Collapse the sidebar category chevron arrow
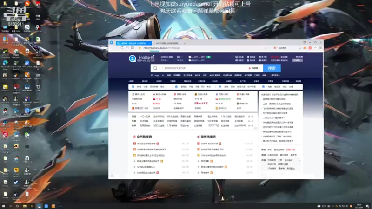 299,160
